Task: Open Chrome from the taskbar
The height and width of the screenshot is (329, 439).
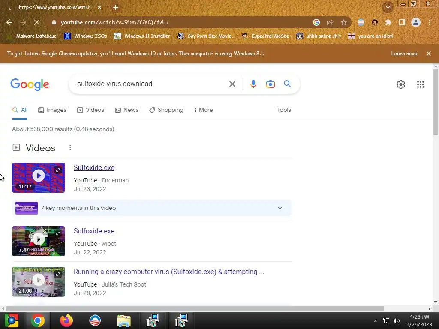Action: click(x=38, y=320)
